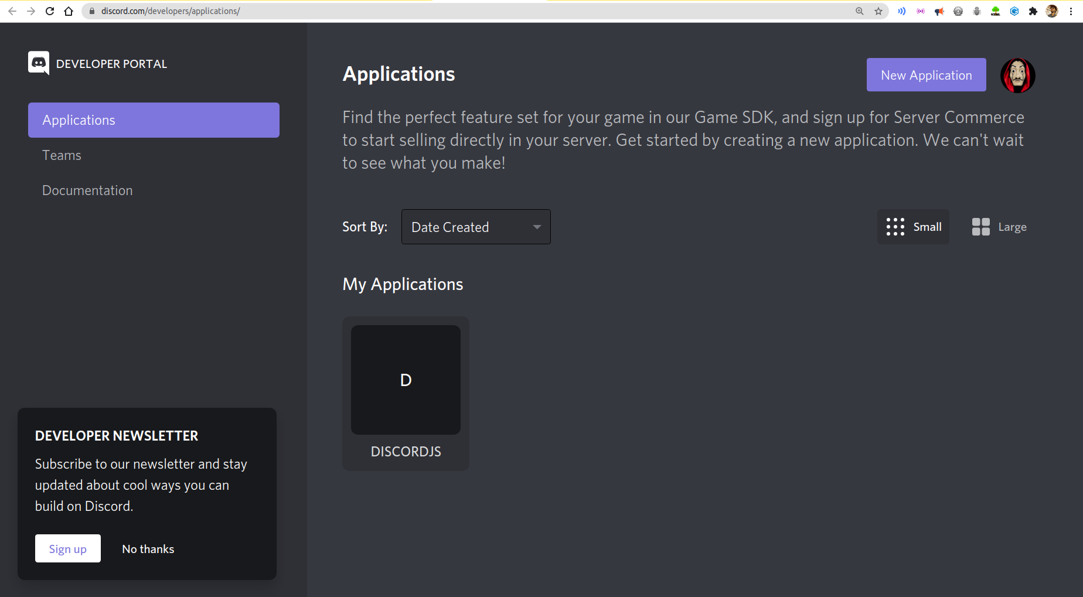Click the Applications page heading

pos(399,74)
